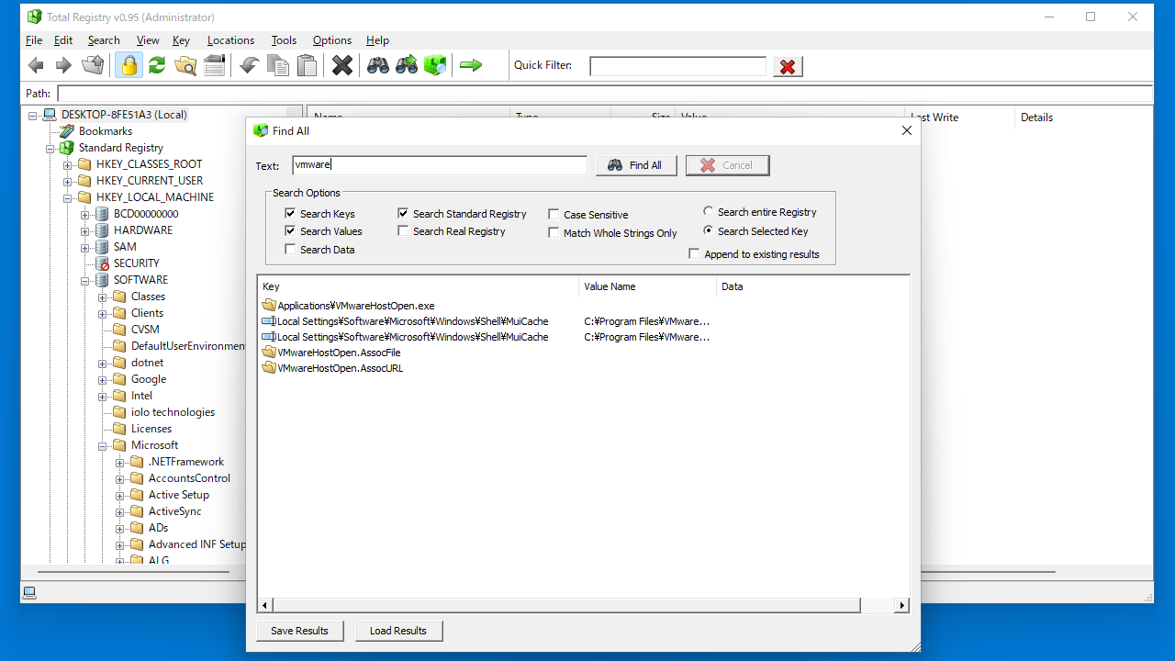Screen dimensions: 1175x661
Task: Open the properties list toolbar icon
Action: point(215,65)
